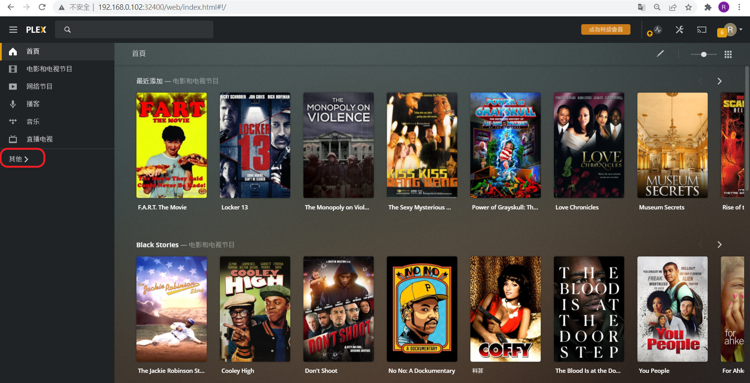Screen dimensions: 750x383
Task: Click Cooley High title text
Action: (237, 371)
